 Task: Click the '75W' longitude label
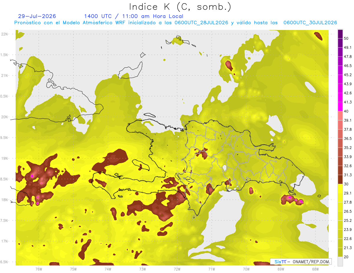click(73, 269)
